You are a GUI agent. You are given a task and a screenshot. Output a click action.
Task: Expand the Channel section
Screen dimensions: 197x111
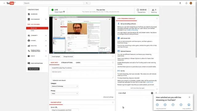(46, 41)
